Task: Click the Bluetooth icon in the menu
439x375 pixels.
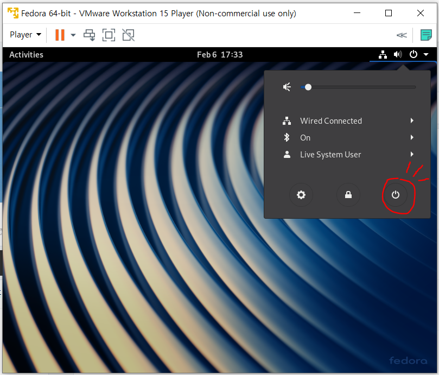Action: pyautogui.click(x=287, y=137)
